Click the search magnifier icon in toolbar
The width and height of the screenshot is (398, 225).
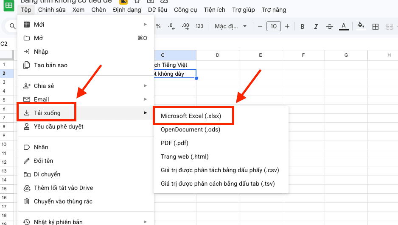pos(12,26)
